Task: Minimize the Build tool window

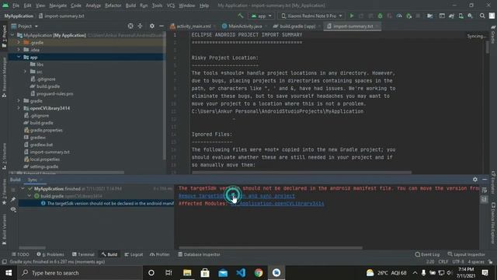Action: coord(485,180)
